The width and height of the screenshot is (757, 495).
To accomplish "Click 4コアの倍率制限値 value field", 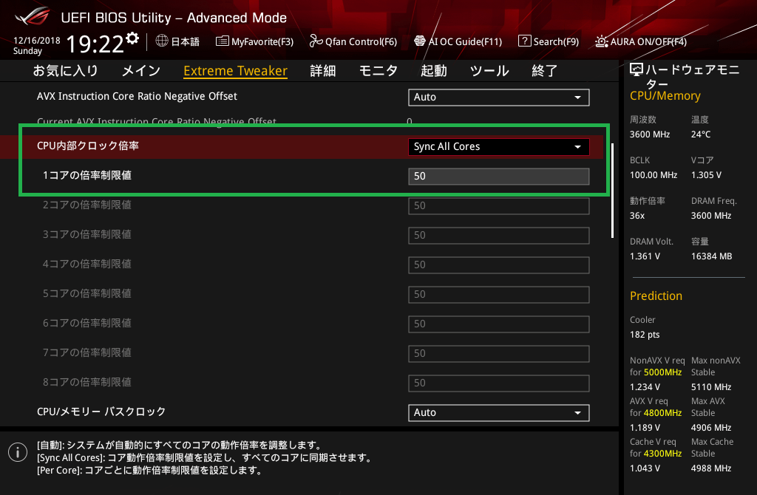I will (x=498, y=265).
